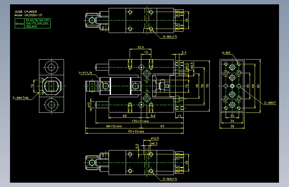
Task: Select the 135+Stroke length dimension
Action: click(x=140, y=121)
